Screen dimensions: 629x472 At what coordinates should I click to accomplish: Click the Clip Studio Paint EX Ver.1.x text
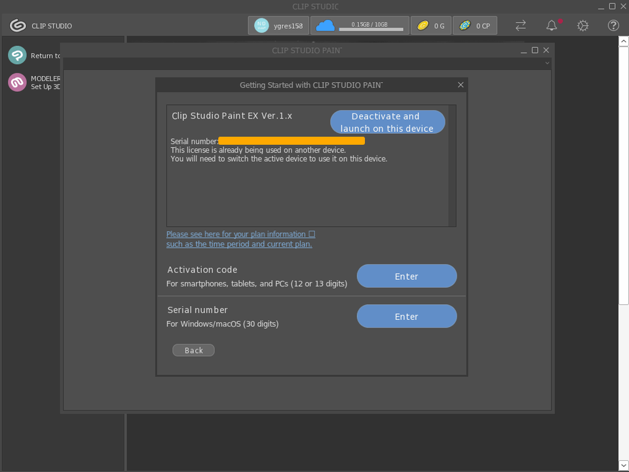pos(232,115)
